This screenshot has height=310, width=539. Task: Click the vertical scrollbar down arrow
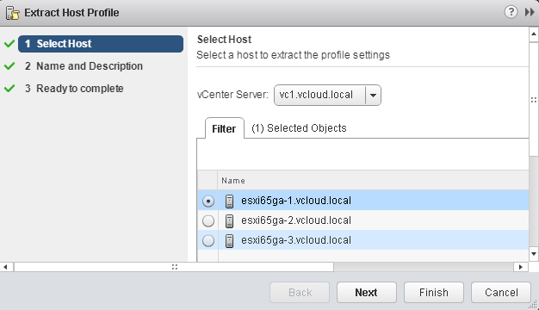coord(534,254)
